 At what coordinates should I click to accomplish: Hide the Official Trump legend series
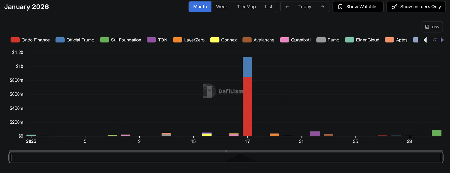[75, 40]
